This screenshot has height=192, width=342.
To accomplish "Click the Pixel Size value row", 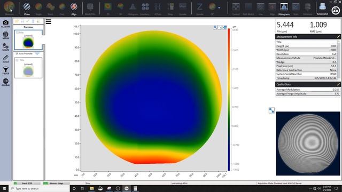I will click(x=306, y=66).
